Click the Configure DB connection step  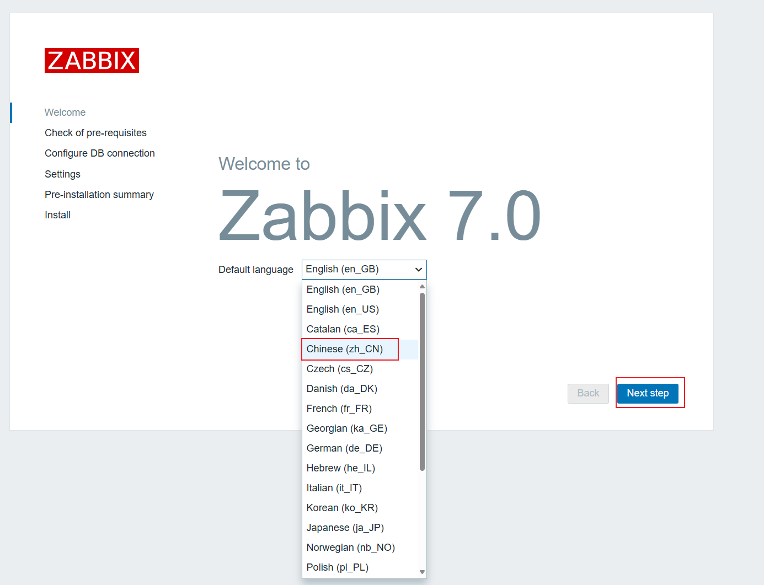coord(100,153)
